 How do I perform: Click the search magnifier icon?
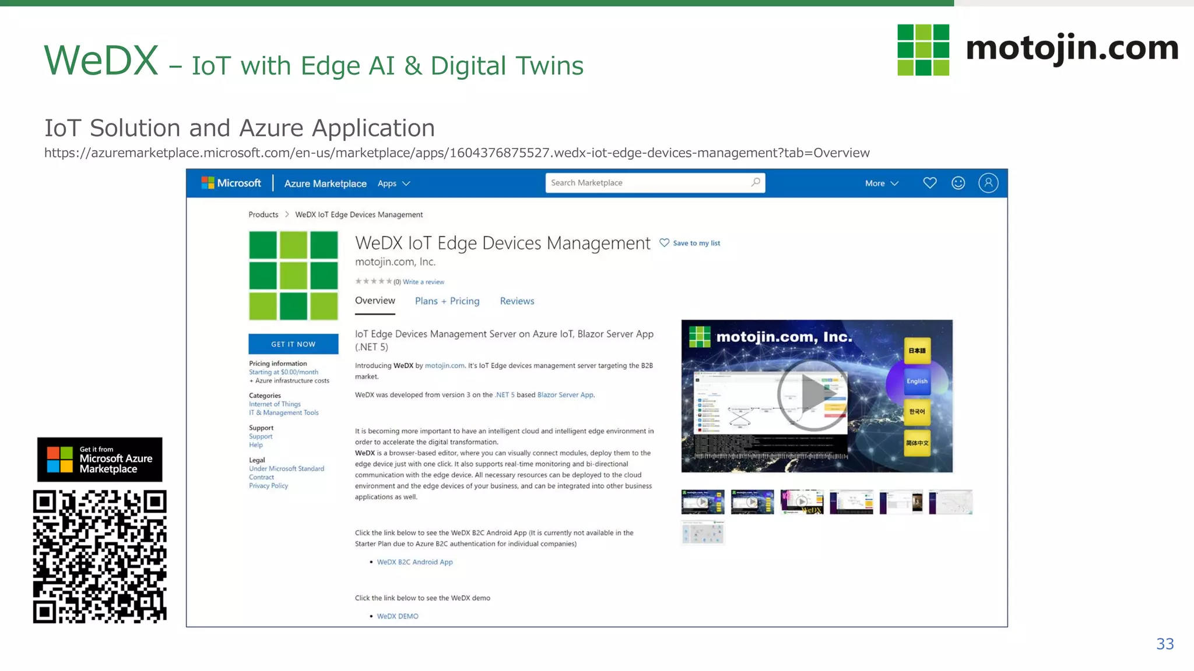pyautogui.click(x=756, y=182)
